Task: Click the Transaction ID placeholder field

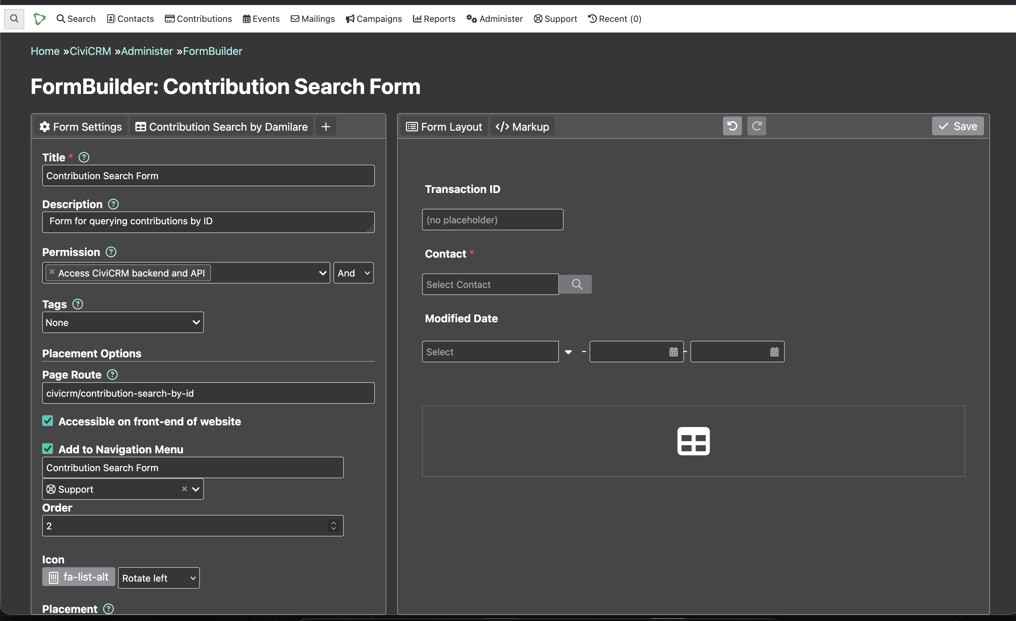Action: tap(492, 220)
